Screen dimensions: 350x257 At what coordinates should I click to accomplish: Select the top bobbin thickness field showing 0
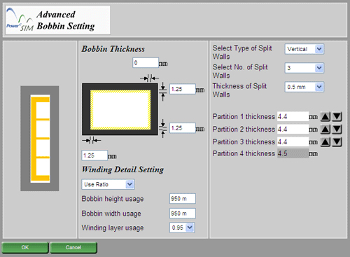[x=146, y=63]
